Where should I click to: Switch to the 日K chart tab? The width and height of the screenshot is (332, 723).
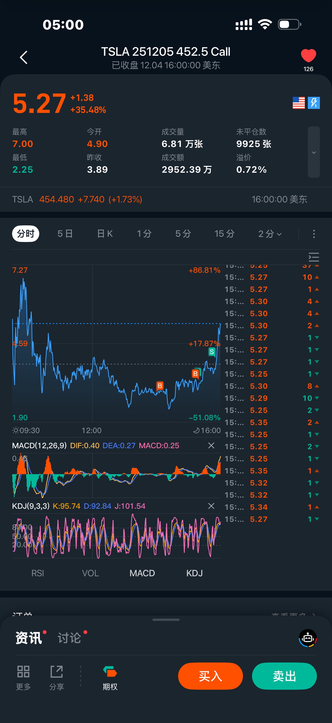coord(105,233)
